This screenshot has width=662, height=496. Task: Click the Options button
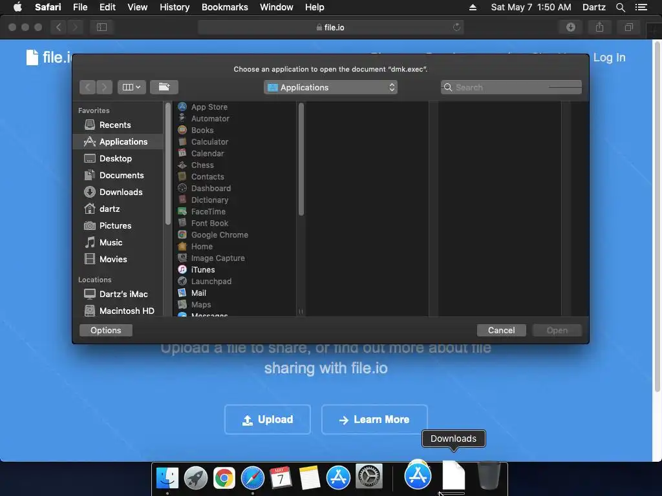tap(105, 330)
